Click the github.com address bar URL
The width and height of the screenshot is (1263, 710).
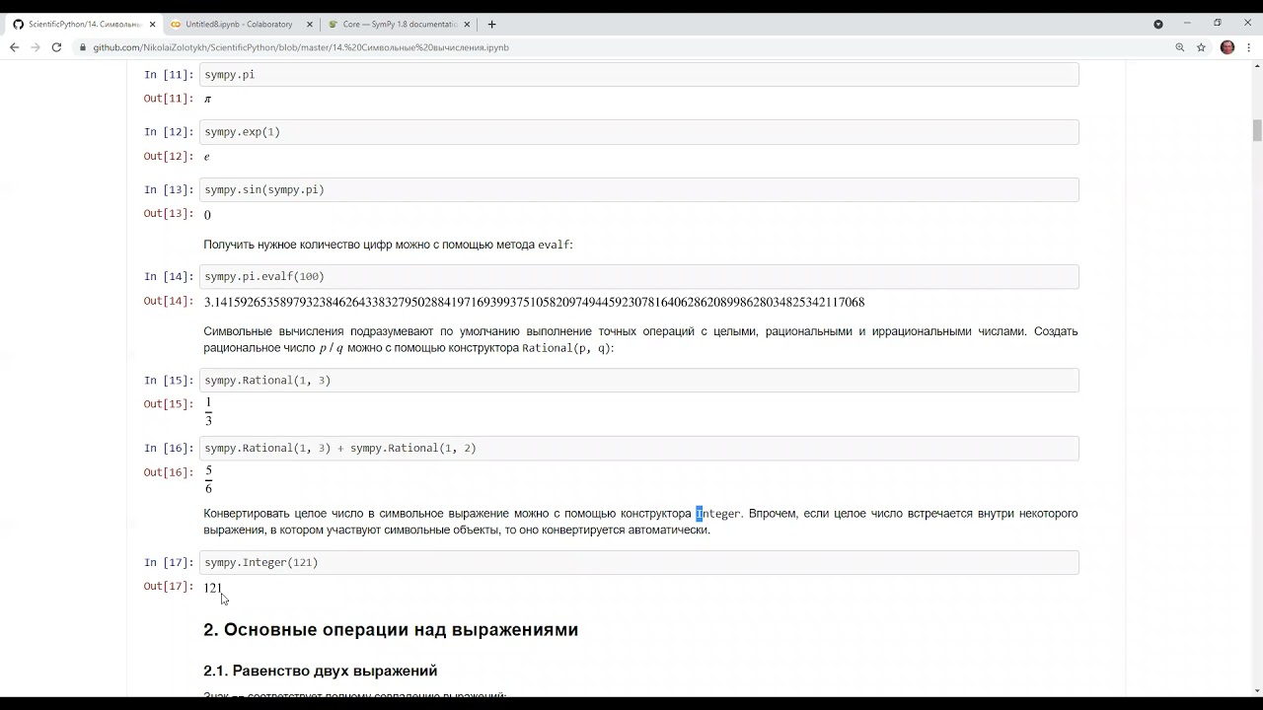(301, 47)
